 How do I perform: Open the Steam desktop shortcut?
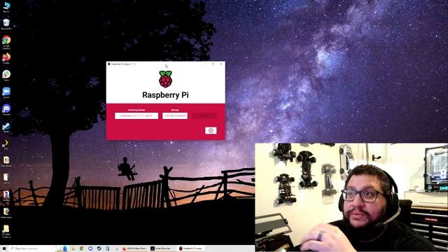pos(6,127)
